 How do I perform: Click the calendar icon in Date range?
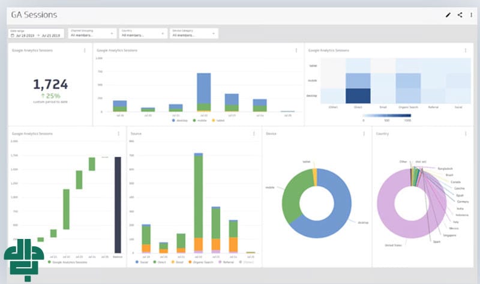click(13, 35)
